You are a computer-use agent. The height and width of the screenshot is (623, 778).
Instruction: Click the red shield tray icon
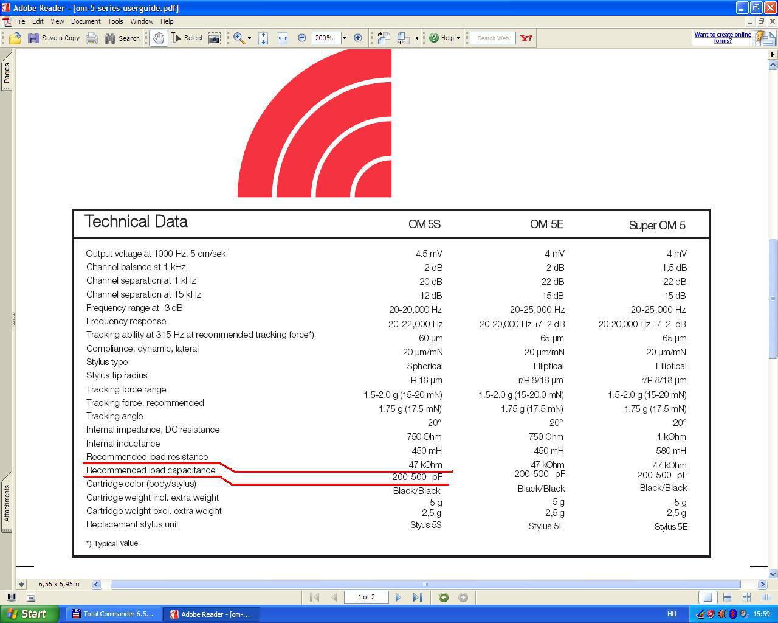(x=711, y=614)
